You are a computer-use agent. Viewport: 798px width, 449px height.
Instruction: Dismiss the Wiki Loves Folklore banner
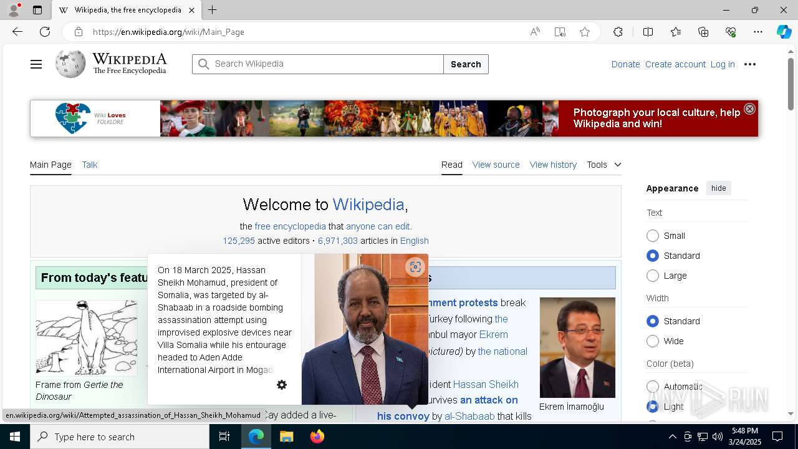point(749,109)
